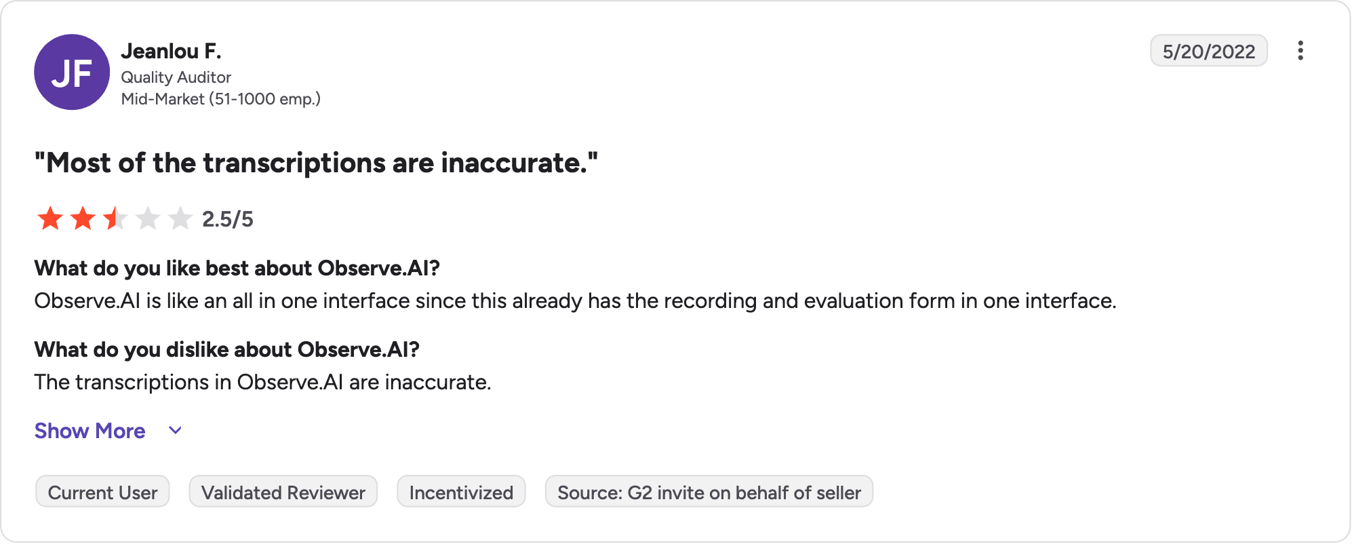Click the Quality Auditor job title
This screenshot has height=544, width=1352.
tap(176, 77)
